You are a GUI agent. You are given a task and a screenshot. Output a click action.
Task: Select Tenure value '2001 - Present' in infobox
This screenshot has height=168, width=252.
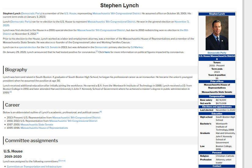(x=217, y=65)
